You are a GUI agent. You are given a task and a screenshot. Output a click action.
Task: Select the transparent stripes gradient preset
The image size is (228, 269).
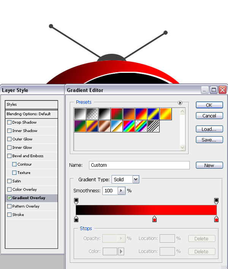click(x=153, y=126)
